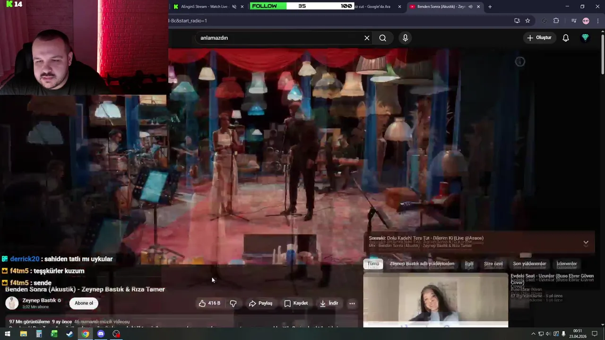Select Zeynep Bastık adlı yükleyiciden chip

point(422,264)
